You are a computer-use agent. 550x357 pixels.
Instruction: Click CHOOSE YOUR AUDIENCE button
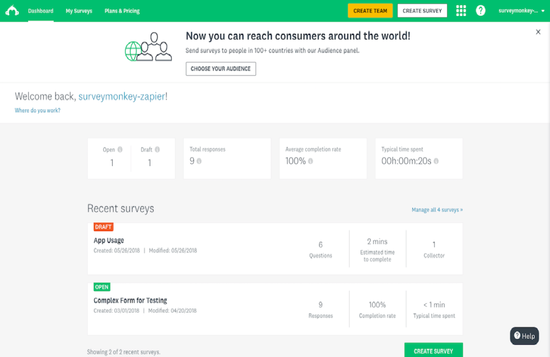coord(221,69)
